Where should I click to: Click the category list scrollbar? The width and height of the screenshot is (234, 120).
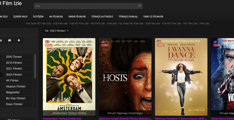click(35, 66)
